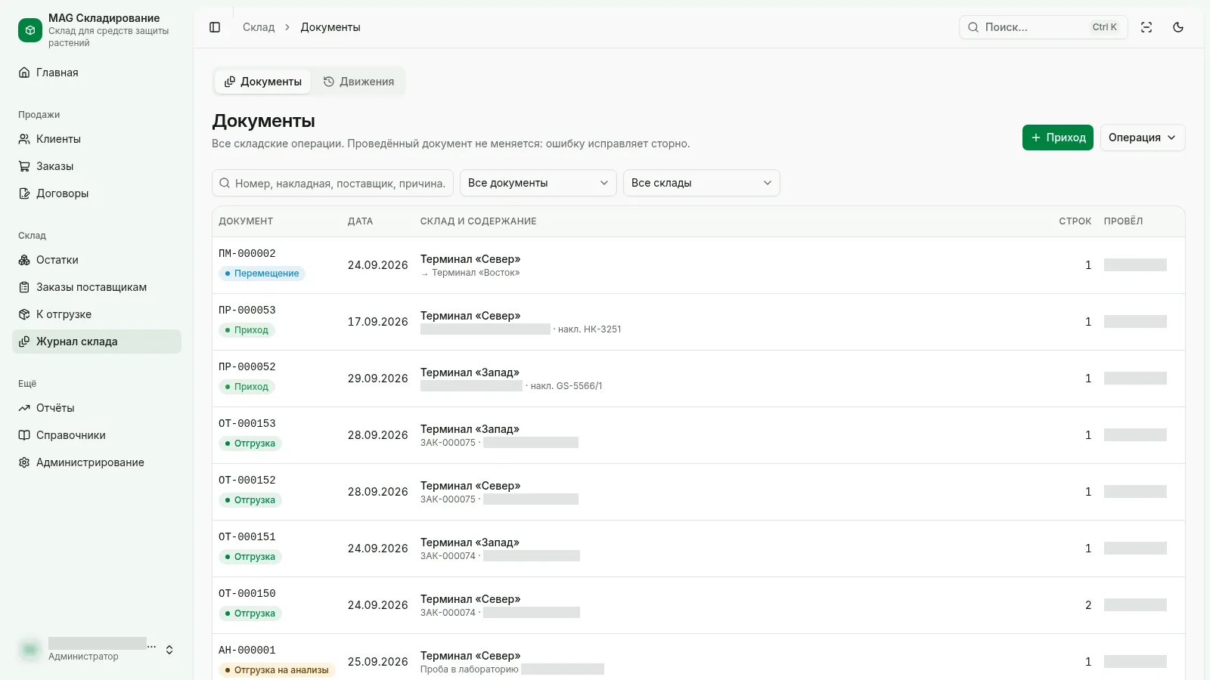This screenshot has height=680, width=1210.
Task: Click the Перемещение status badge
Action: [262, 274]
